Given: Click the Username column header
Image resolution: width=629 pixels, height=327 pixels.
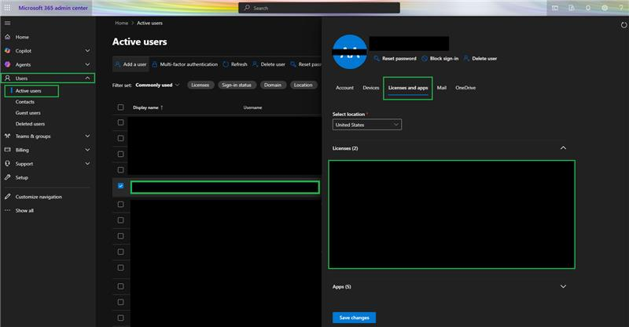Looking at the screenshot, I should [x=252, y=107].
